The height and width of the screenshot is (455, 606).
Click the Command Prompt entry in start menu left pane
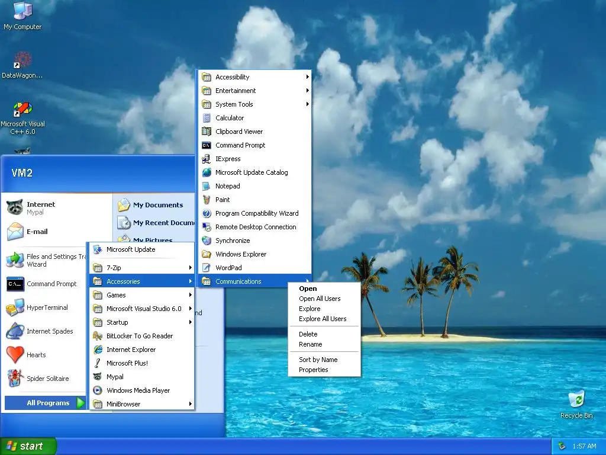click(x=46, y=284)
